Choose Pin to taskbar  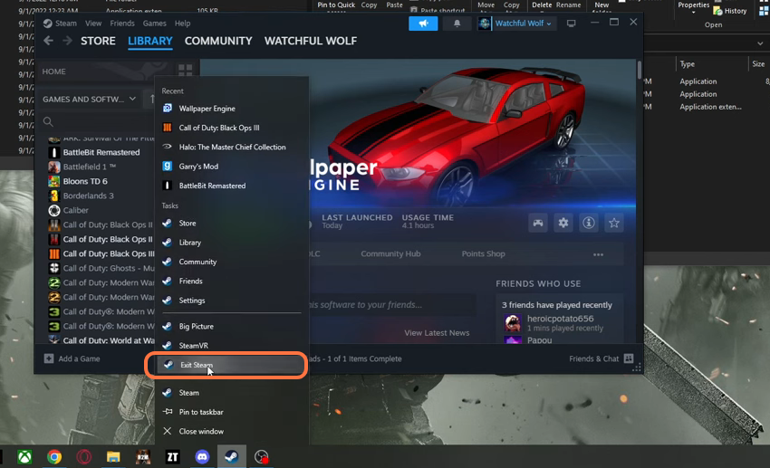coord(232,412)
